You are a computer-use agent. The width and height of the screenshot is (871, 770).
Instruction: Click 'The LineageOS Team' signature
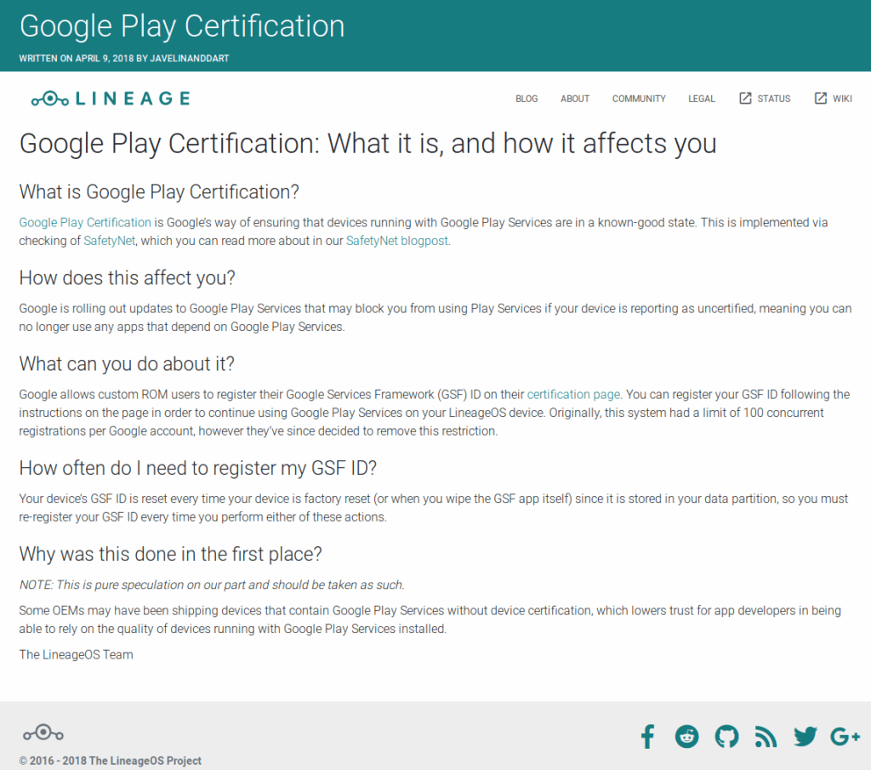coord(76,655)
